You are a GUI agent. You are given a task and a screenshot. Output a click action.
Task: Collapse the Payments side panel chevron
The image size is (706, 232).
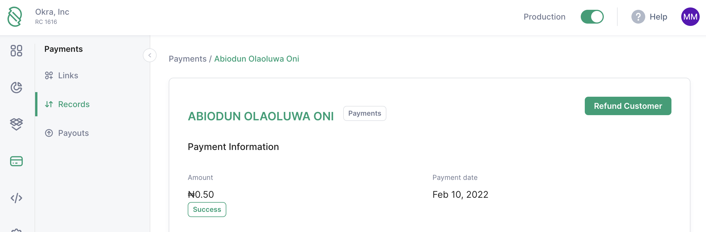150,55
